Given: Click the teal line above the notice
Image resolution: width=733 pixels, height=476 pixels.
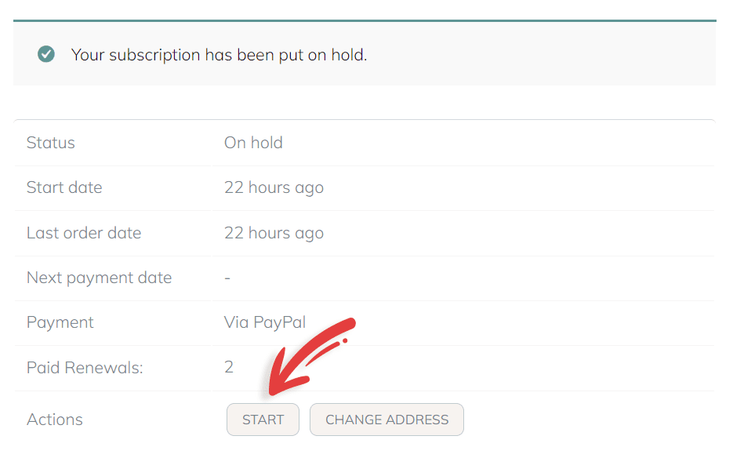Looking at the screenshot, I should 365,20.
